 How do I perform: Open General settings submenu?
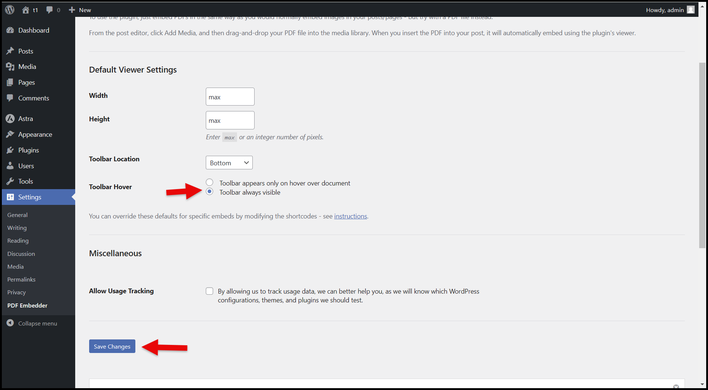point(18,215)
